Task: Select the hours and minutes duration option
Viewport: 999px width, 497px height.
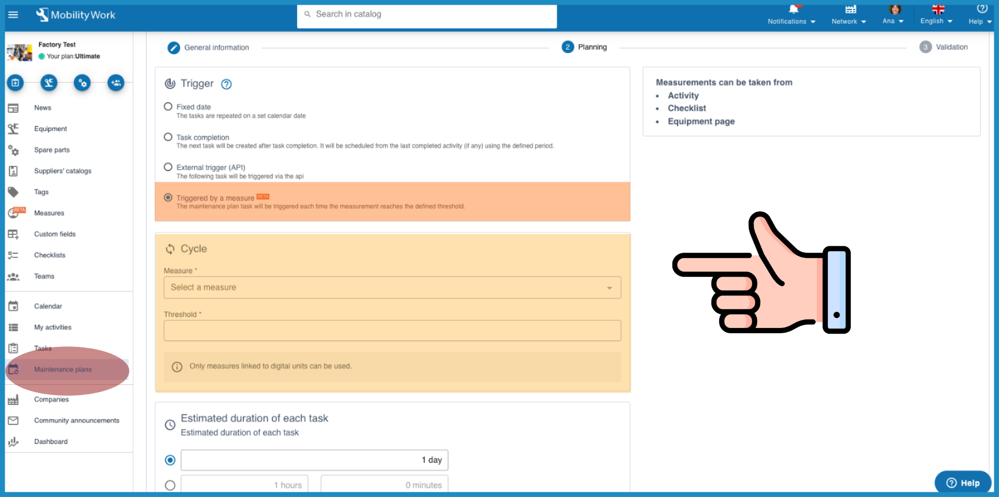Action: click(170, 485)
